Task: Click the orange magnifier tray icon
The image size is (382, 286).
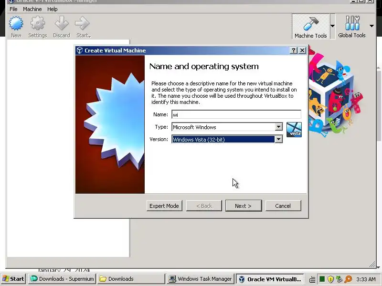Action: pyautogui.click(x=348, y=279)
